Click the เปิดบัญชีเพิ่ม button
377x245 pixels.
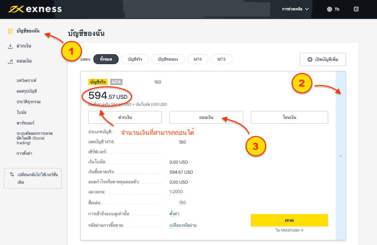point(323,60)
